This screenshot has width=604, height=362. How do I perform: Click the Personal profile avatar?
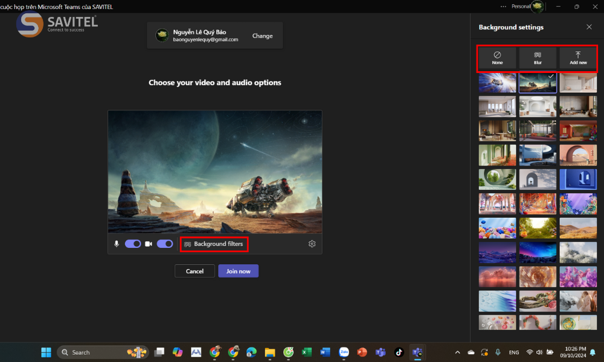click(538, 6)
